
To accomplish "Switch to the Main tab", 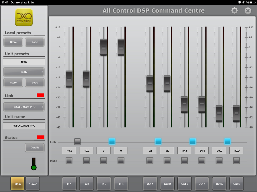I will (x=17, y=184).
